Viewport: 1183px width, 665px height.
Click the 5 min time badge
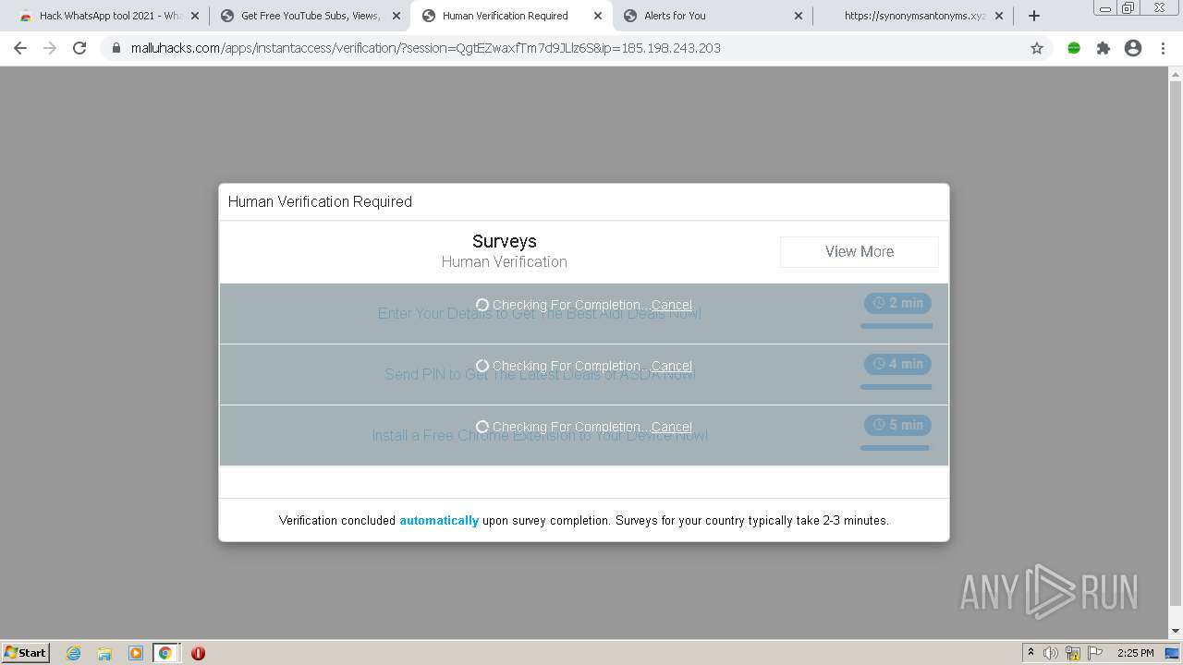897,425
